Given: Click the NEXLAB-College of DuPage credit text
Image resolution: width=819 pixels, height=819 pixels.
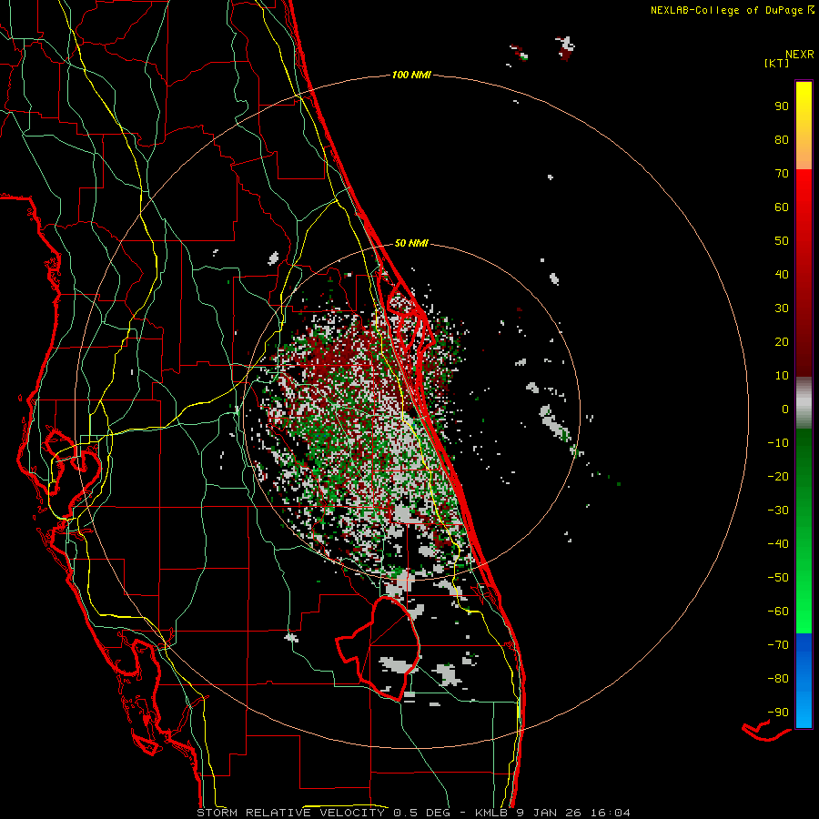Looking at the screenshot, I should (x=726, y=10).
